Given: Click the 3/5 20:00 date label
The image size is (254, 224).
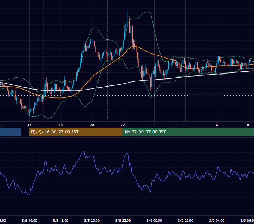Looking at the screenshot, I should coord(92,220).
